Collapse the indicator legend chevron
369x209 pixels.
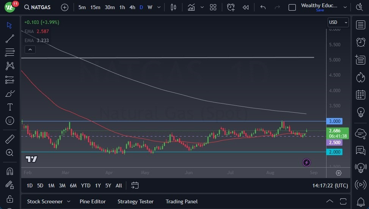[x=30, y=49]
